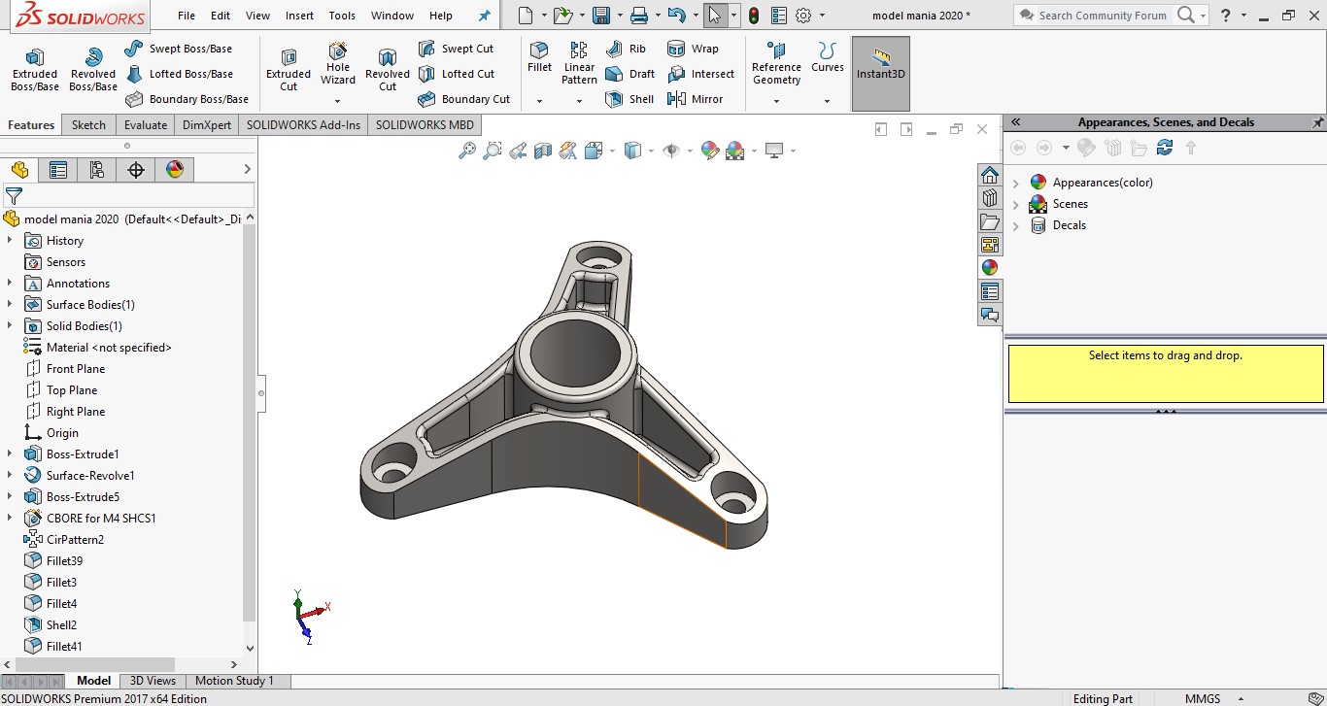Switch to the 3D Views tab
This screenshot has height=706, width=1327.
[153, 681]
